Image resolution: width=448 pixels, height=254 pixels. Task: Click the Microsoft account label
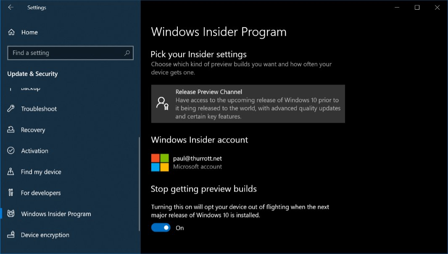click(x=198, y=167)
